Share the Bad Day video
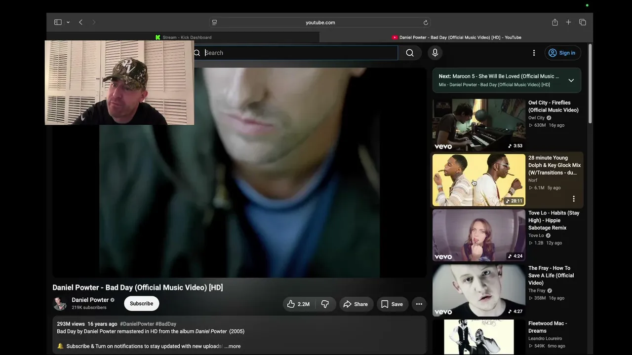 pos(356,304)
